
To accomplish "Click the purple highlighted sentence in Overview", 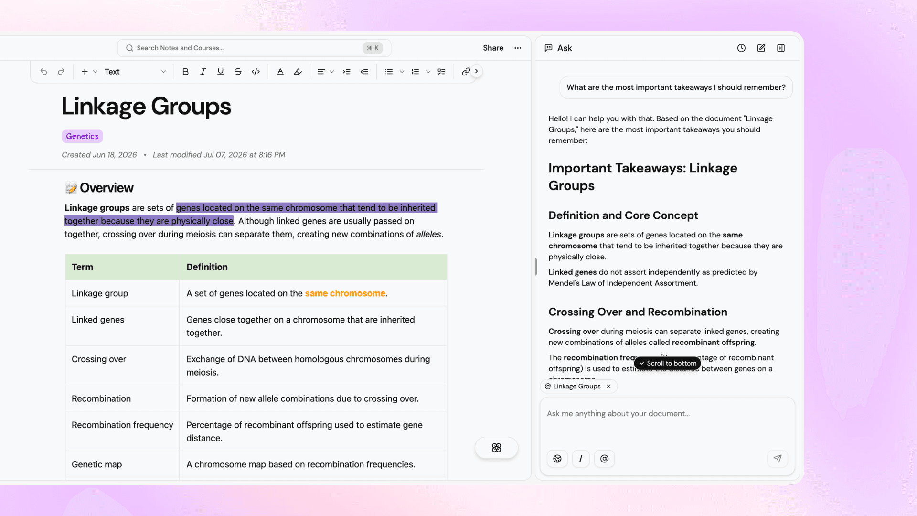I will [251, 215].
